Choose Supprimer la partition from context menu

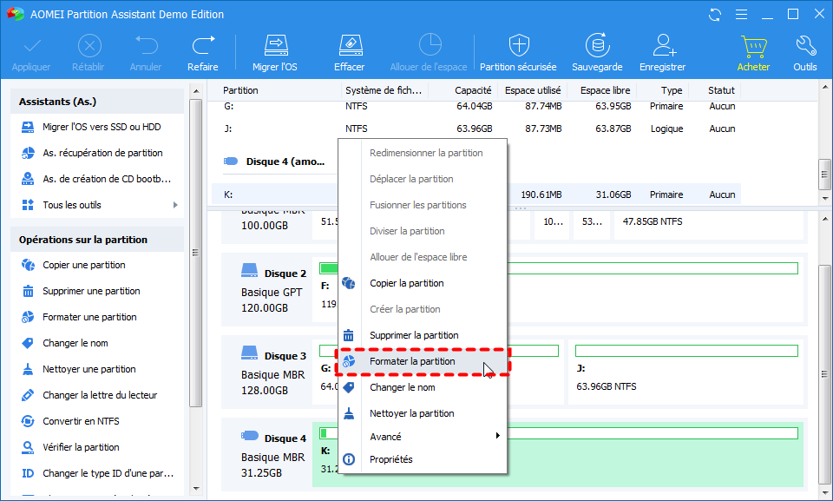coord(414,335)
